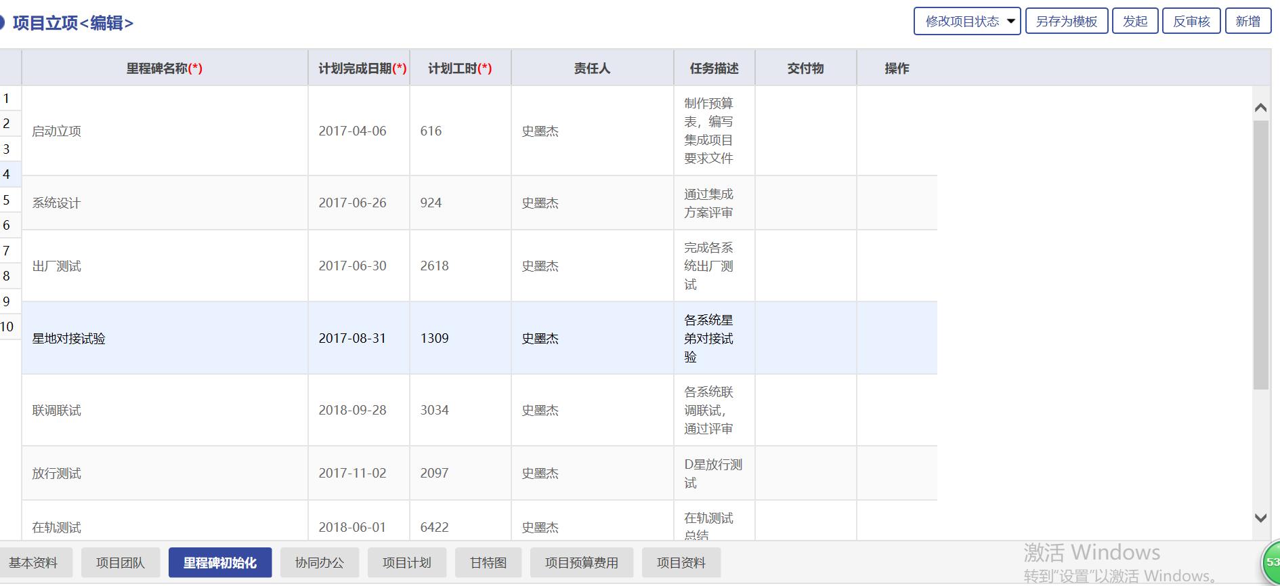Click the 新增 button
The height and width of the screenshot is (586, 1280).
[x=1247, y=22]
